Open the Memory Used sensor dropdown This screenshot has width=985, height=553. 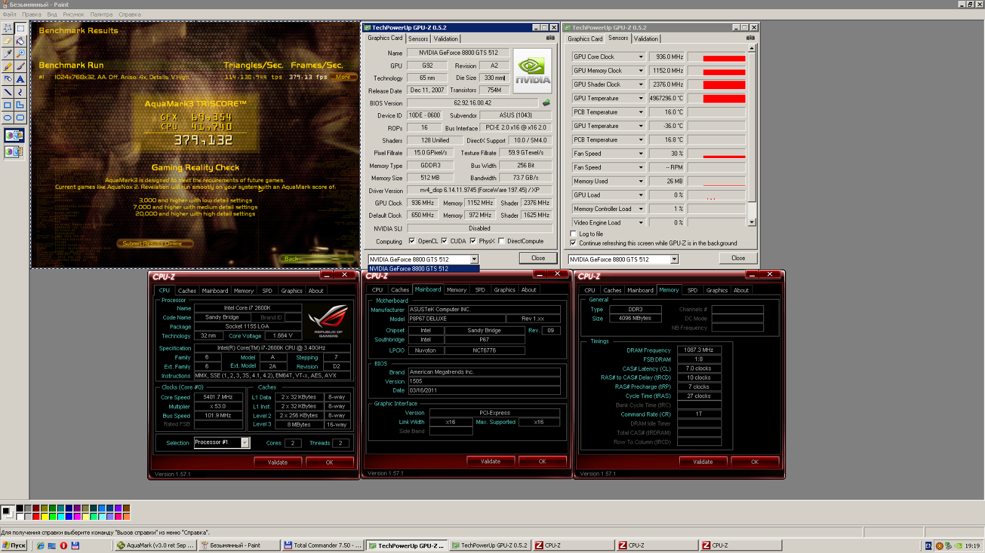point(641,181)
